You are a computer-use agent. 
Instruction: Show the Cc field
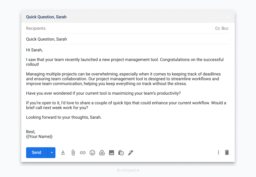click(217, 28)
